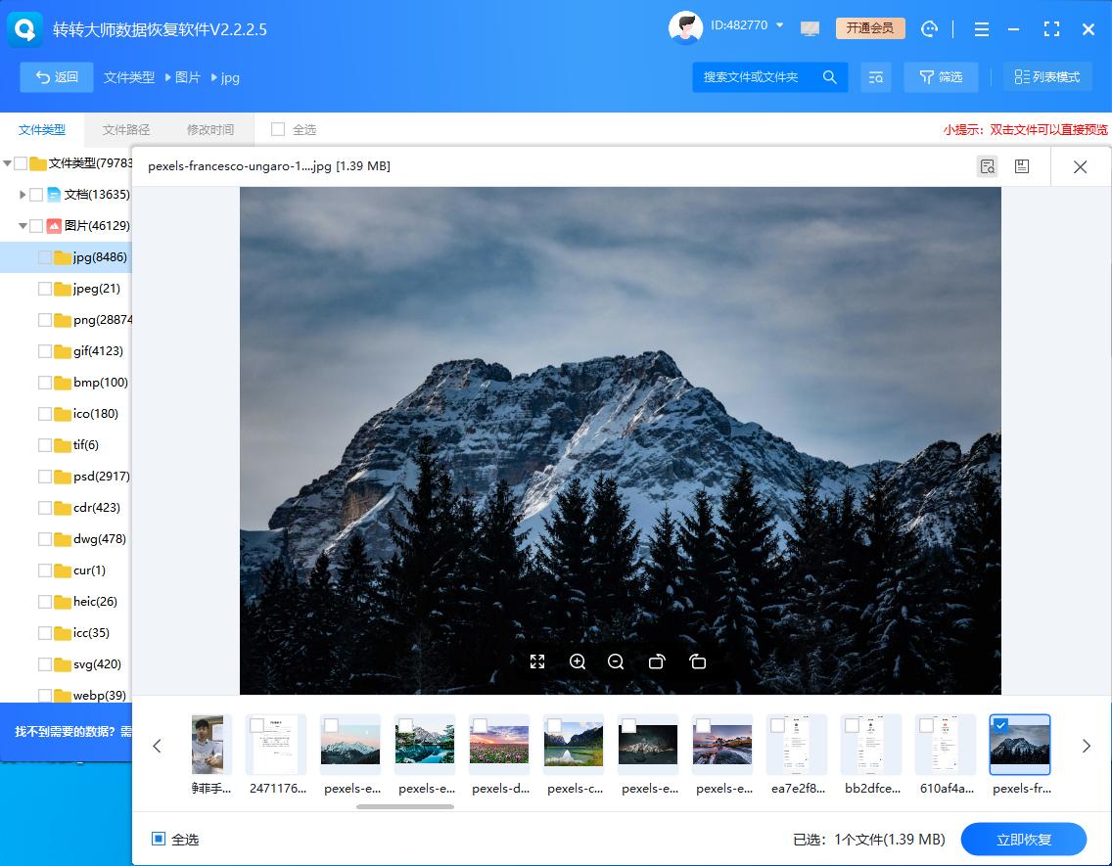The height and width of the screenshot is (866, 1112).
Task: Click the 立即恢复 recovery button
Action: click(x=1023, y=839)
